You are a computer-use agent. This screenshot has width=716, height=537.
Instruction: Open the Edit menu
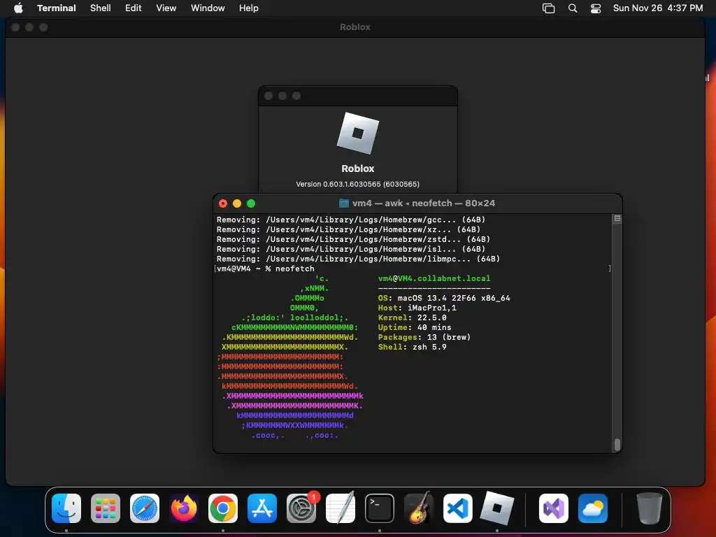tap(134, 8)
